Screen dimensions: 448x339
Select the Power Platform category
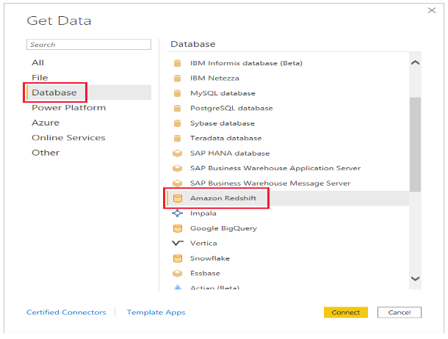(68, 108)
